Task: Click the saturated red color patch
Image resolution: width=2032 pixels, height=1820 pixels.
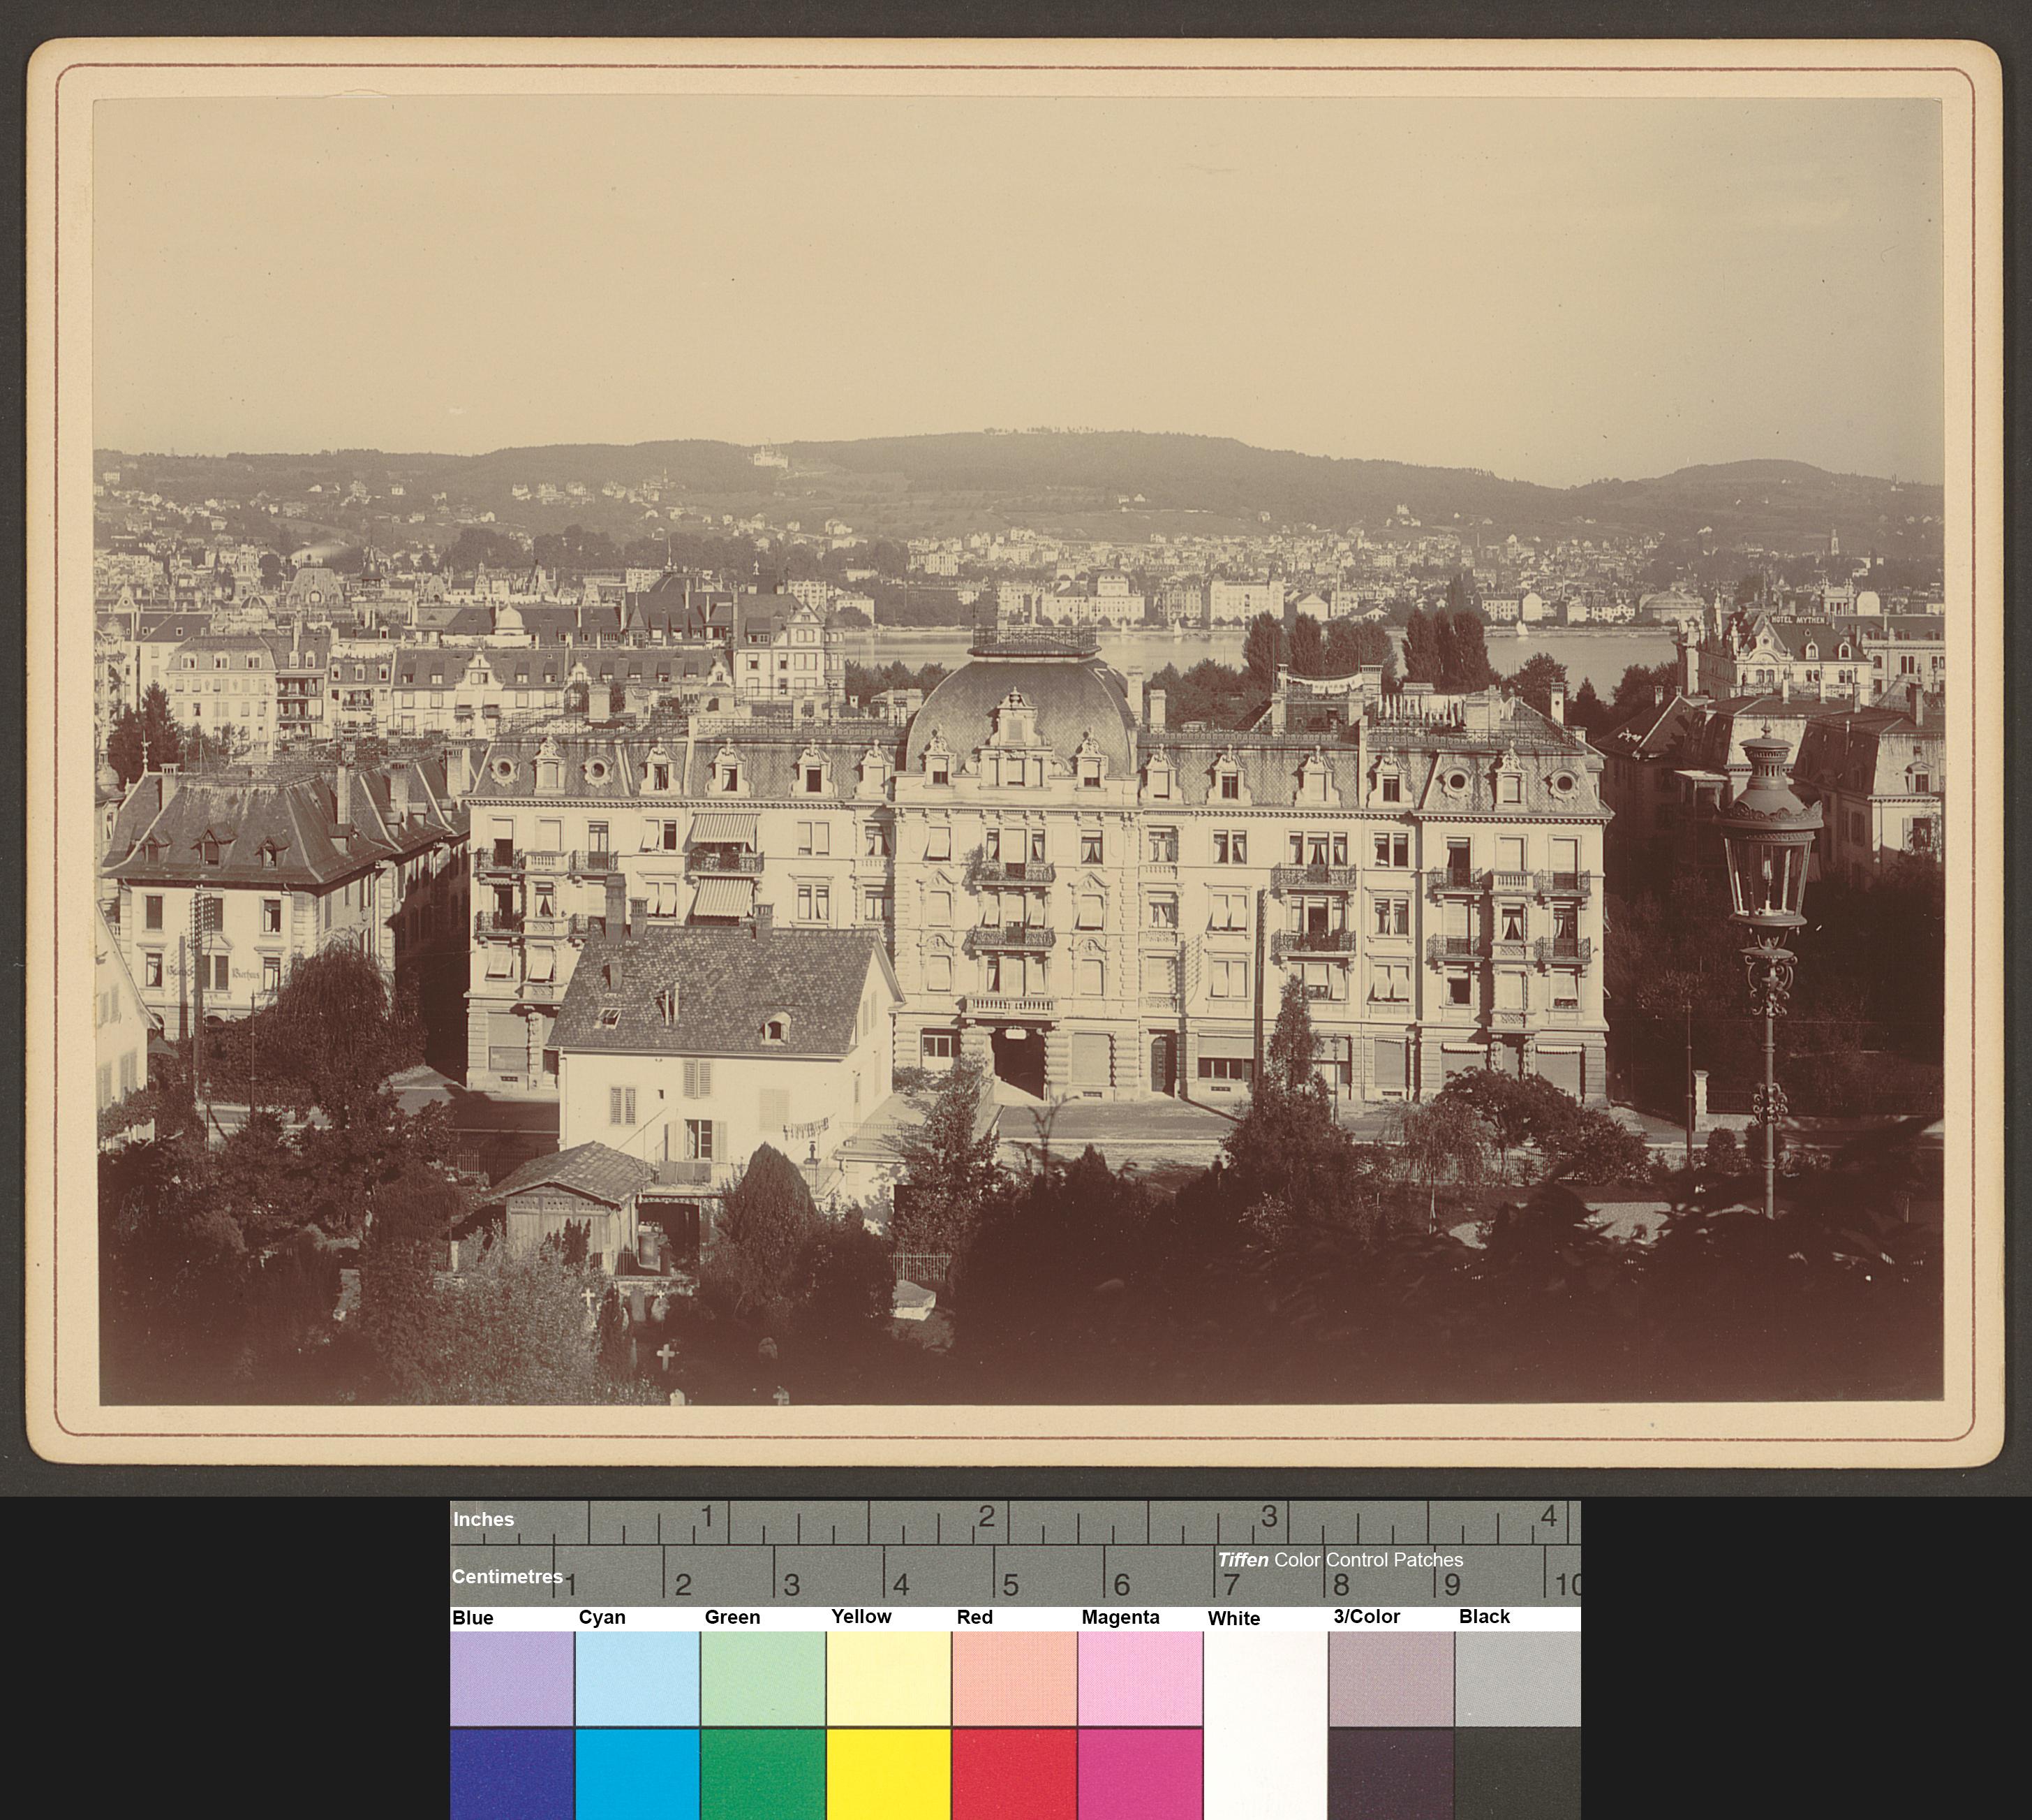Action: (1014, 1774)
